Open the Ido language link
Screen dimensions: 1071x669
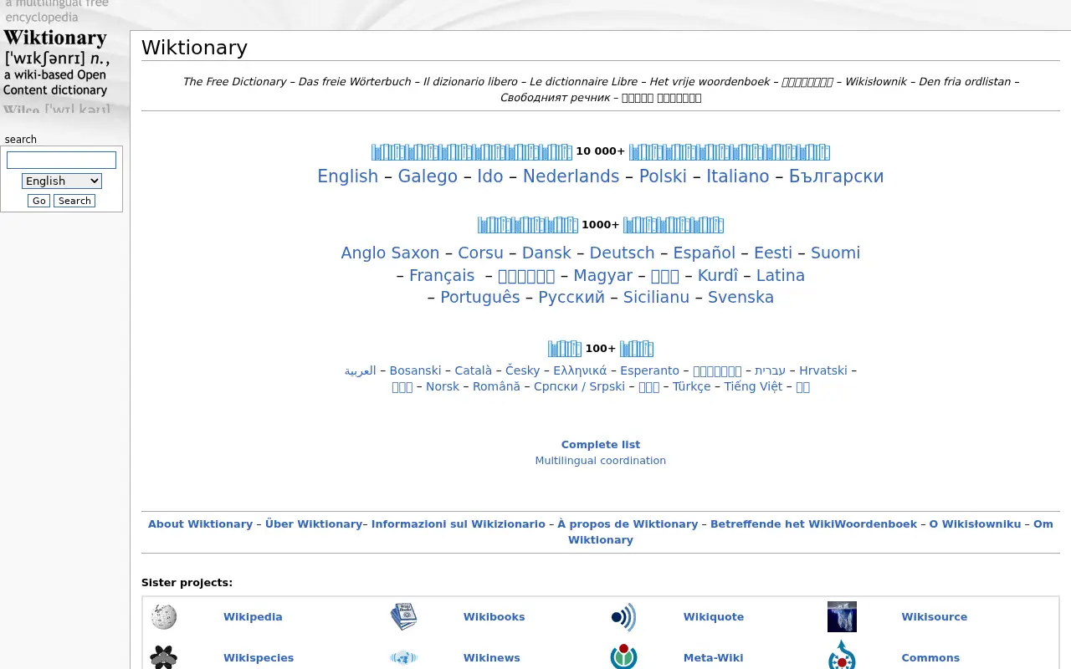[x=490, y=176]
